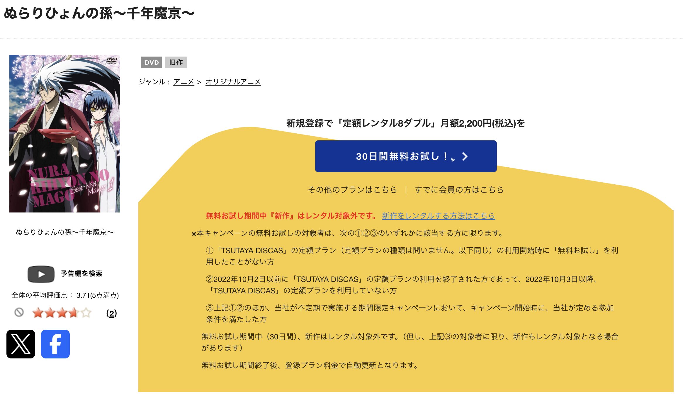Viewport: 683px width, 398px height.
Task: Click the average rating 3.71 text
Action: [x=65, y=295]
